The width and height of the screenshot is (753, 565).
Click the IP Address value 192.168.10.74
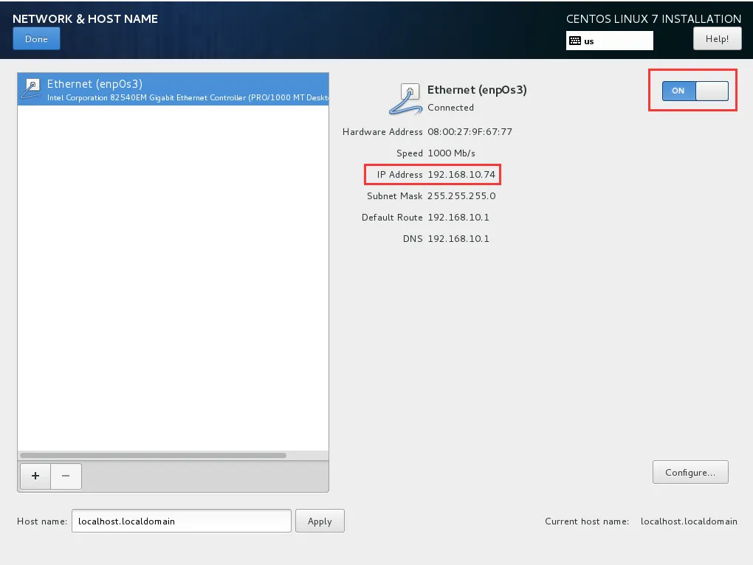(x=461, y=175)
